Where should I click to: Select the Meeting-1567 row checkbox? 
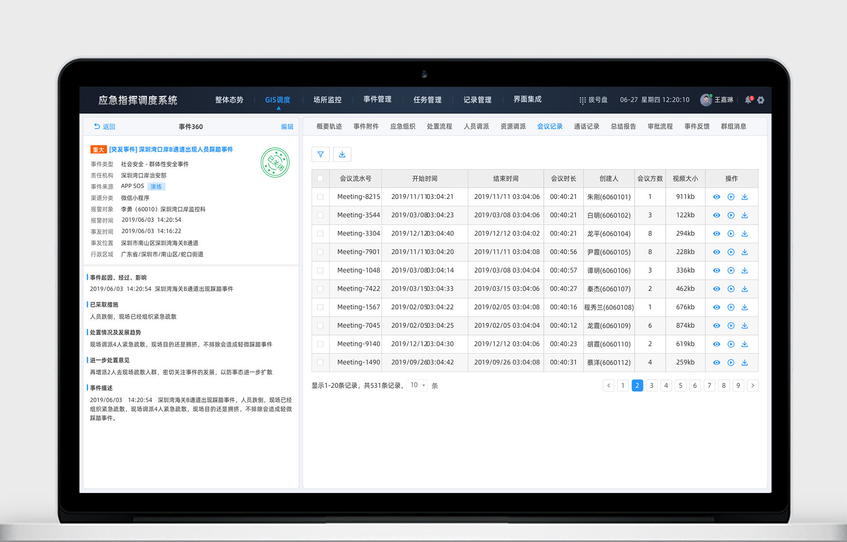(320, 307)
